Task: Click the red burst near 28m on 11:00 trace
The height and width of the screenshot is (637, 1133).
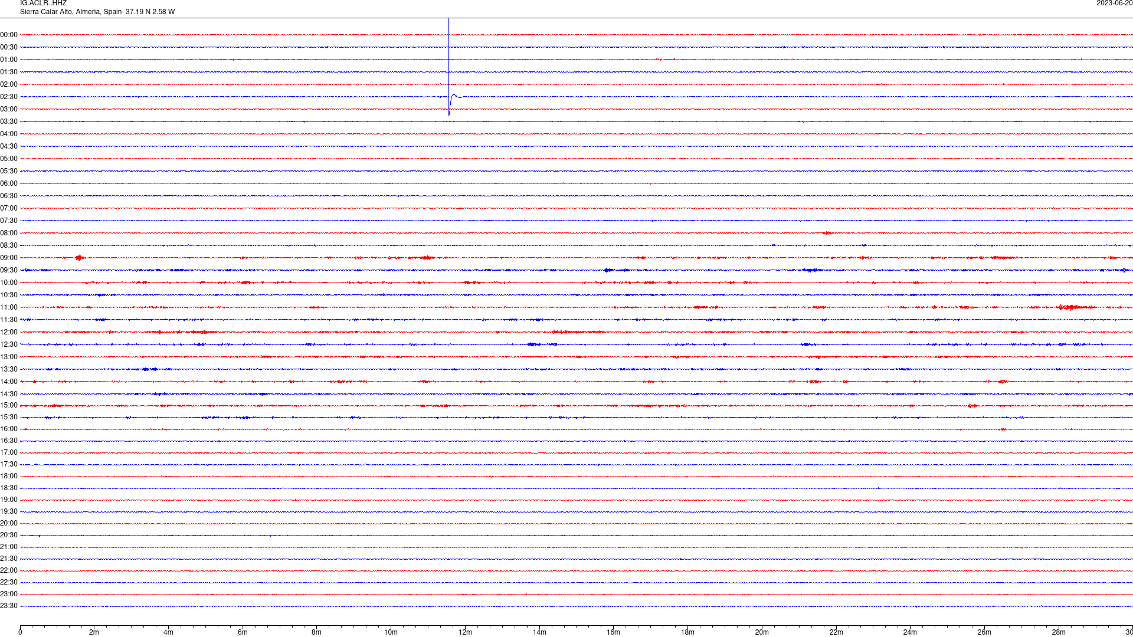Action: pos(1076,307)
